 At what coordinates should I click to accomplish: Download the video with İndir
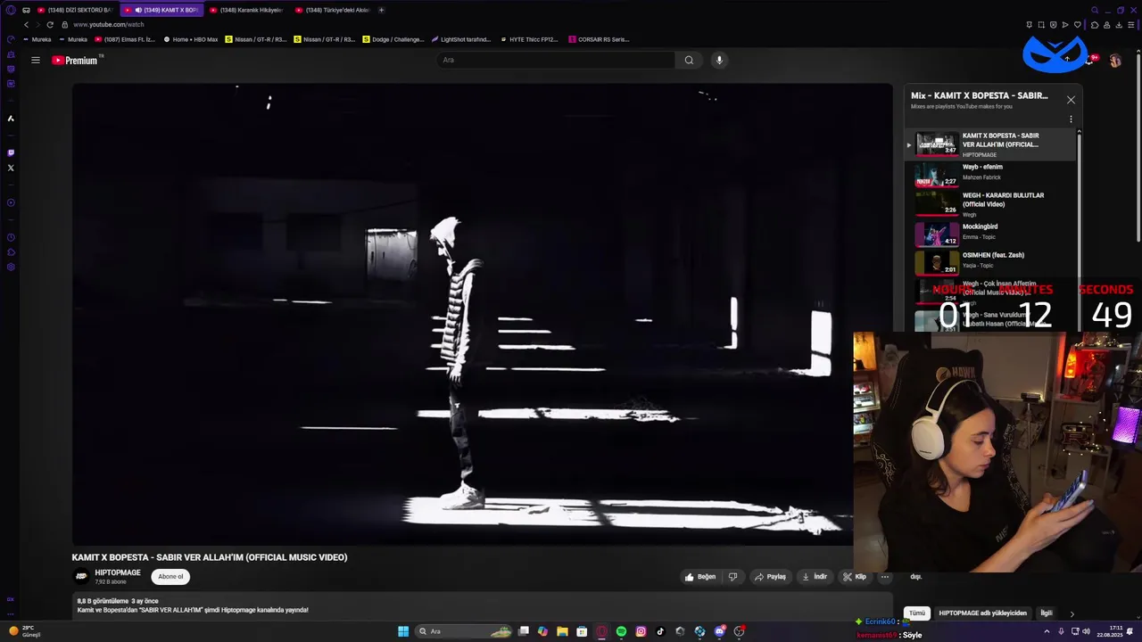point(815,577)
